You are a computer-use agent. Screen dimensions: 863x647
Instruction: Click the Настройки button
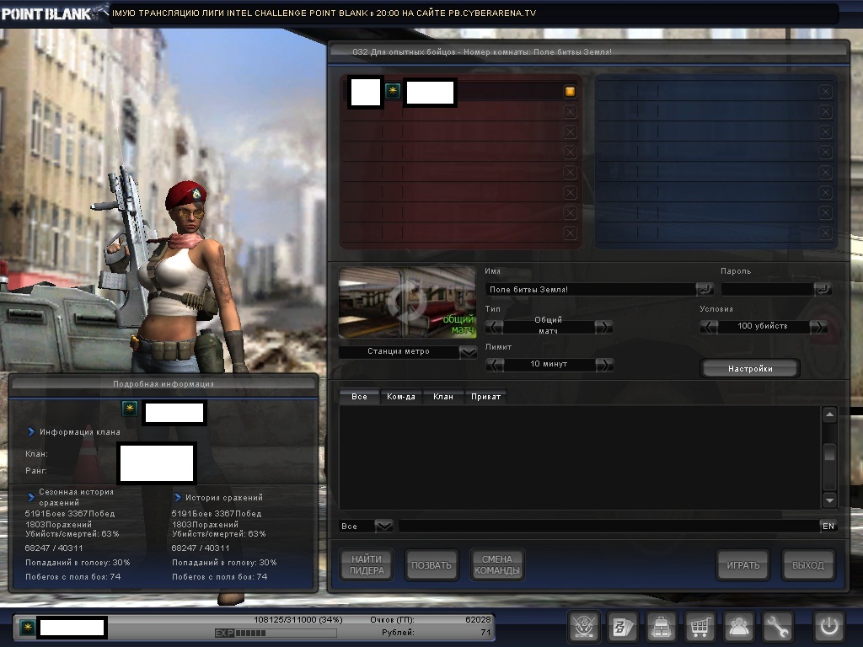749,369
